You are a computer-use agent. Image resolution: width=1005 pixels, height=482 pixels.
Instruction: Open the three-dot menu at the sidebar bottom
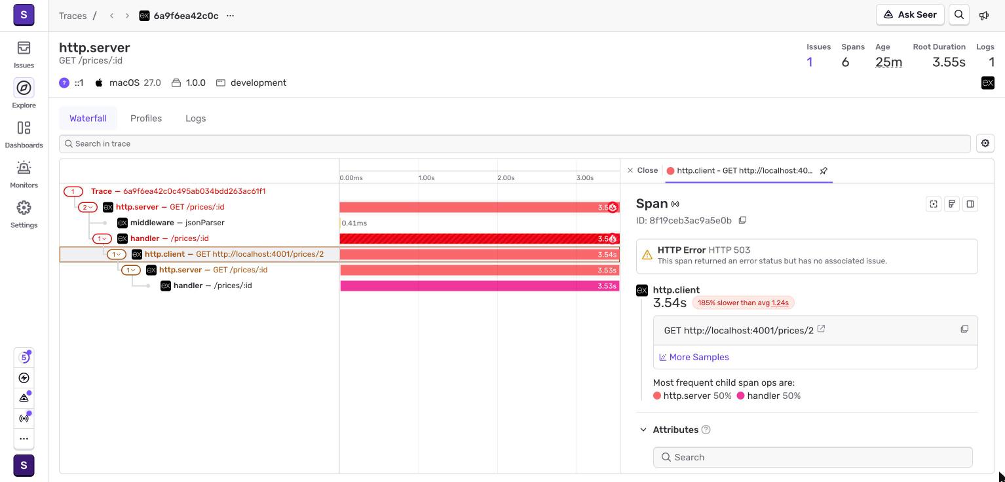[24, 439]
